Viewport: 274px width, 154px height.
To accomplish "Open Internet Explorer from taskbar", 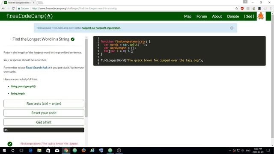I will coord(92,150).
